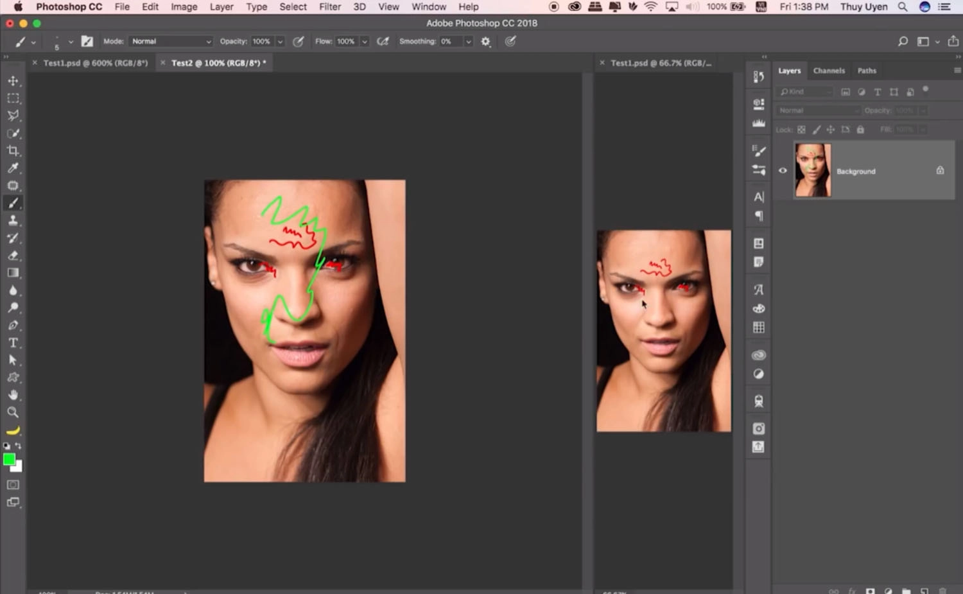Select the Spot Healing Brush tool
The height and width of the screenshot is (594, 963).
click(13, 186)
